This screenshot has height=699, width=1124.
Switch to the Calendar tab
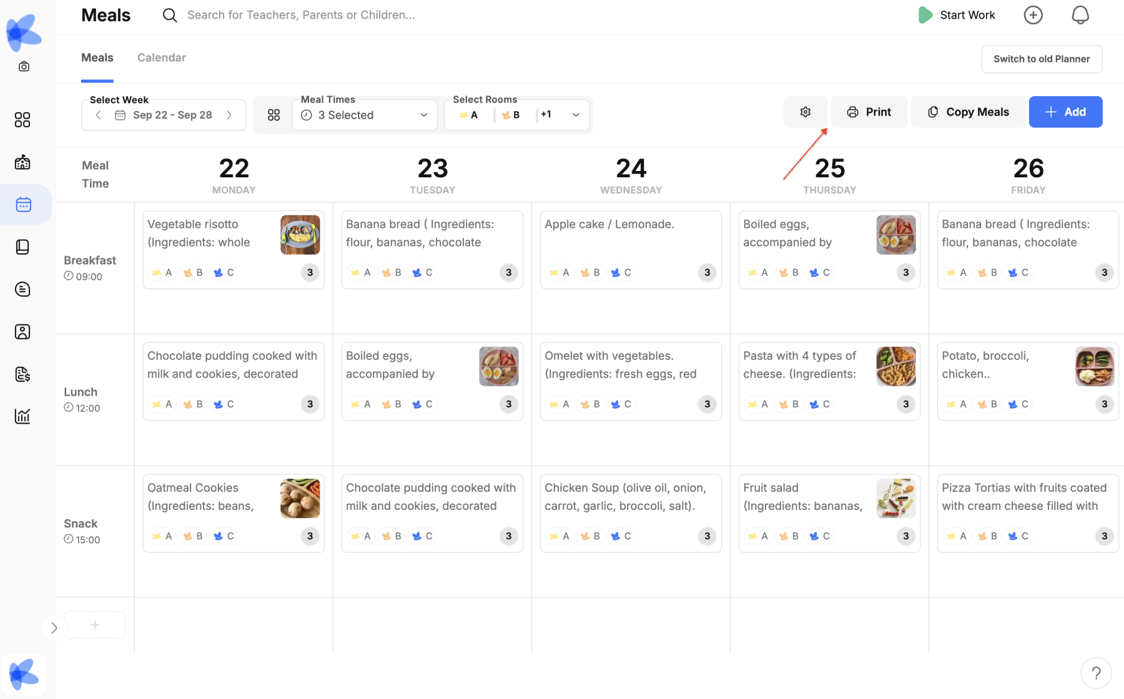tap(161, 57)
